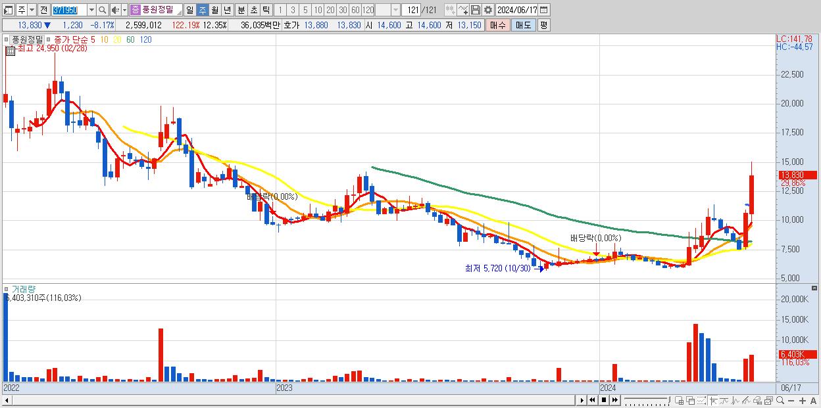The width and height of the screenshot is (821, 408).
Task: Click the bar count field 121
Action: point(411,11)
